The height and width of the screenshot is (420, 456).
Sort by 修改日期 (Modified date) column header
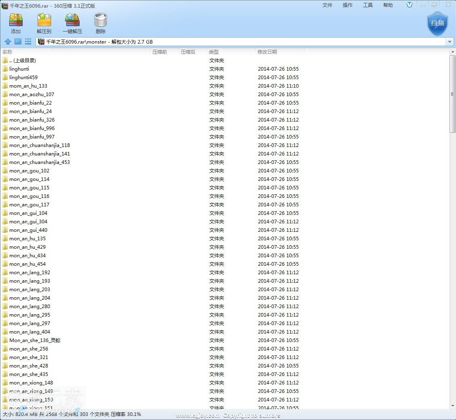(267, 52)
